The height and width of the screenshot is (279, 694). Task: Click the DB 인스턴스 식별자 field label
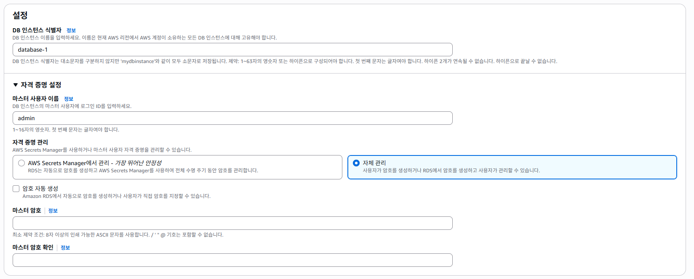coord(37,30)
